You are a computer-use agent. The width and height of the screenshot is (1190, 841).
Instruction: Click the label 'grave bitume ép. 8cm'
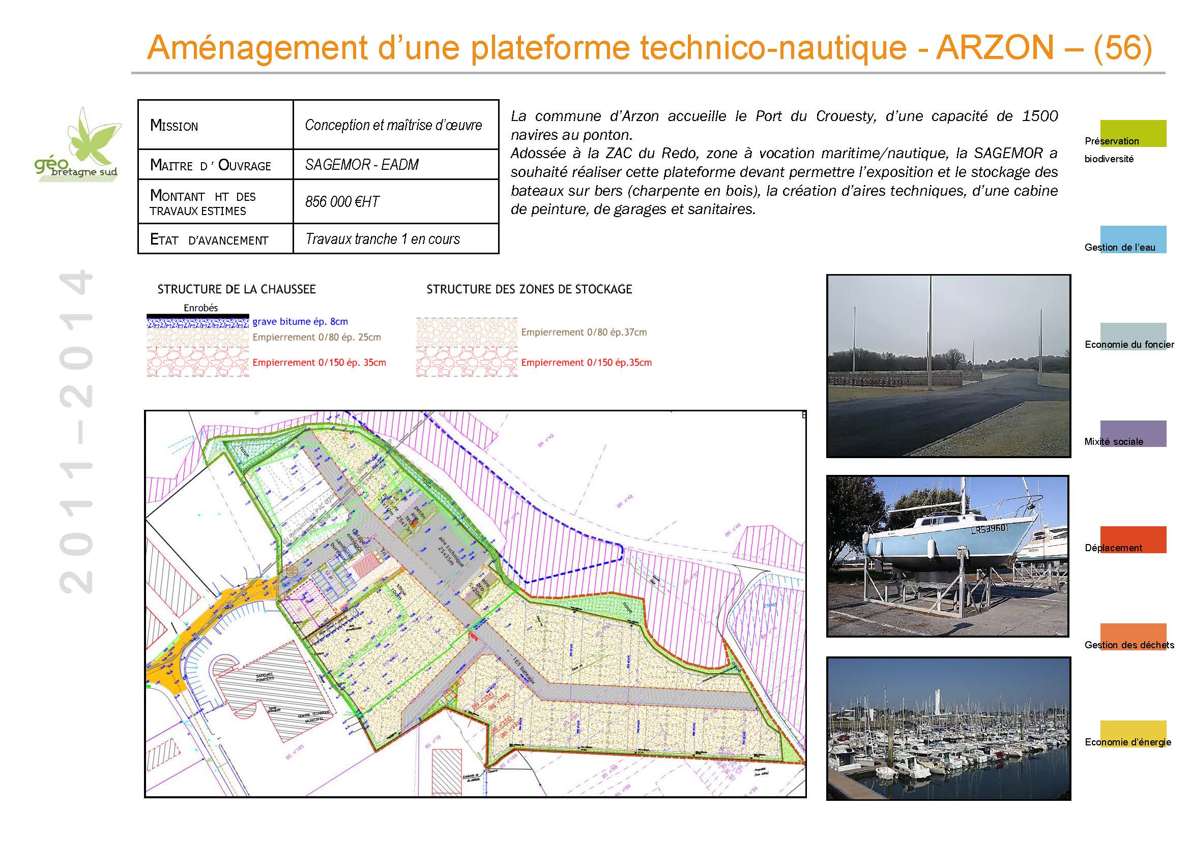coord(300,321)
